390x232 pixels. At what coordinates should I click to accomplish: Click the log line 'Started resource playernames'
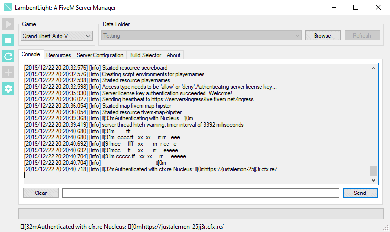[x=97, y=80]
